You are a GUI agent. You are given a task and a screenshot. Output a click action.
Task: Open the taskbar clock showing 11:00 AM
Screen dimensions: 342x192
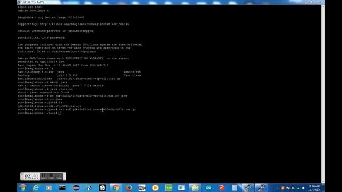[314, 188]
